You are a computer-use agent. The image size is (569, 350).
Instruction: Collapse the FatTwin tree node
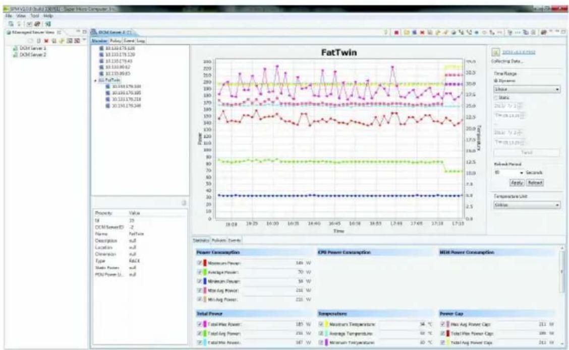[95, 81]
